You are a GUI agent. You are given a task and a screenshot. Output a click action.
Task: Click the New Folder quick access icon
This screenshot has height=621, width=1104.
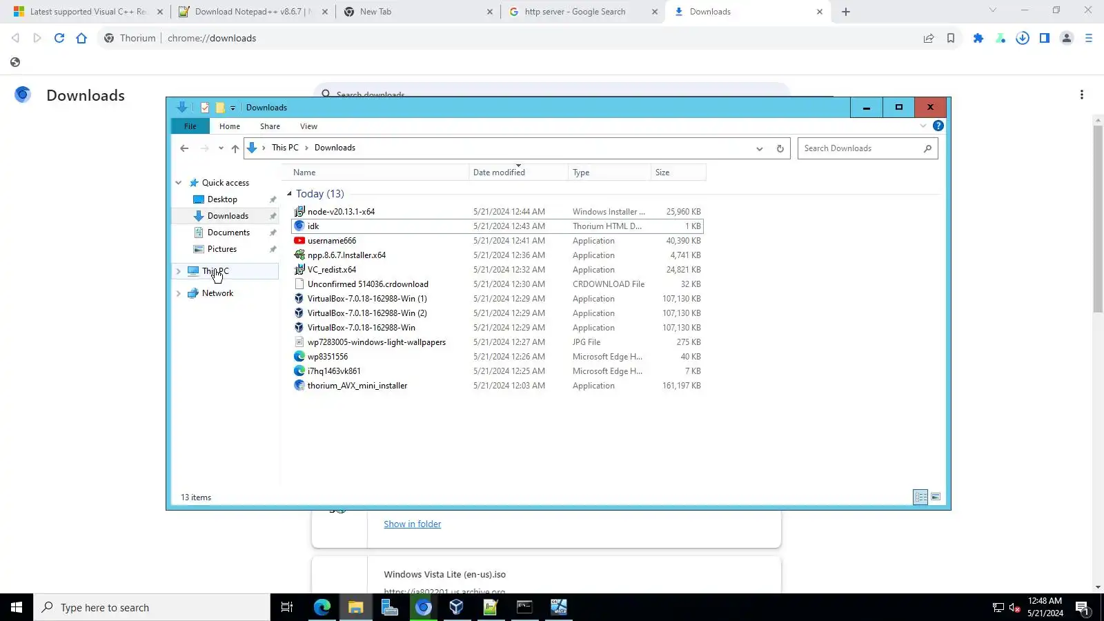click(220, 108)
